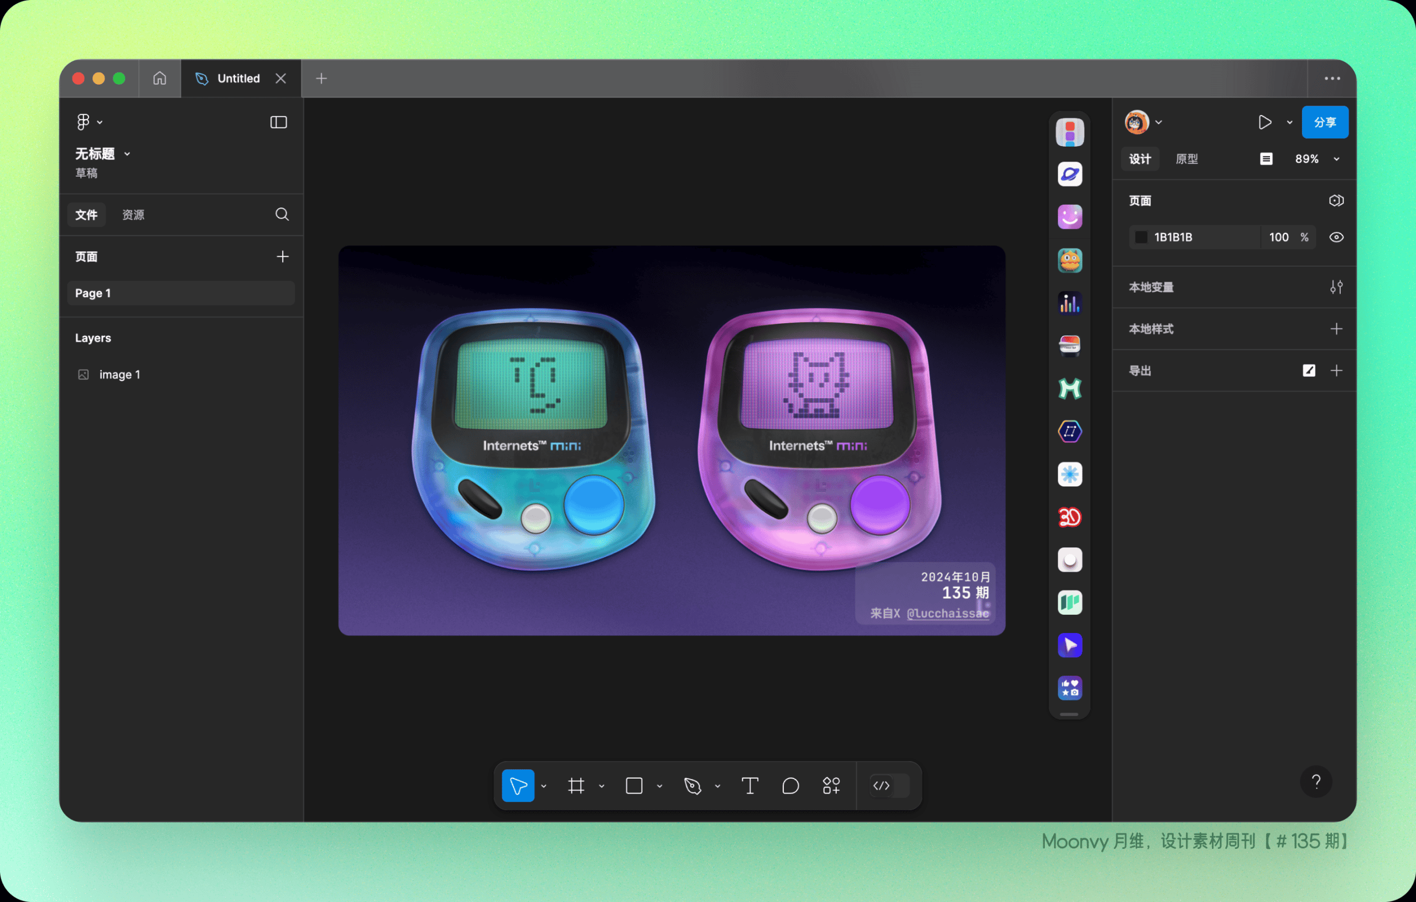Open the Figma main menu logo

point(83,122)
